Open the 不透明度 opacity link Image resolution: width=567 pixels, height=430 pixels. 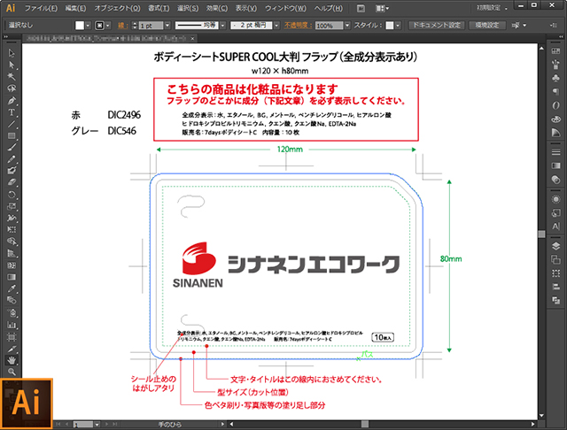298,26
